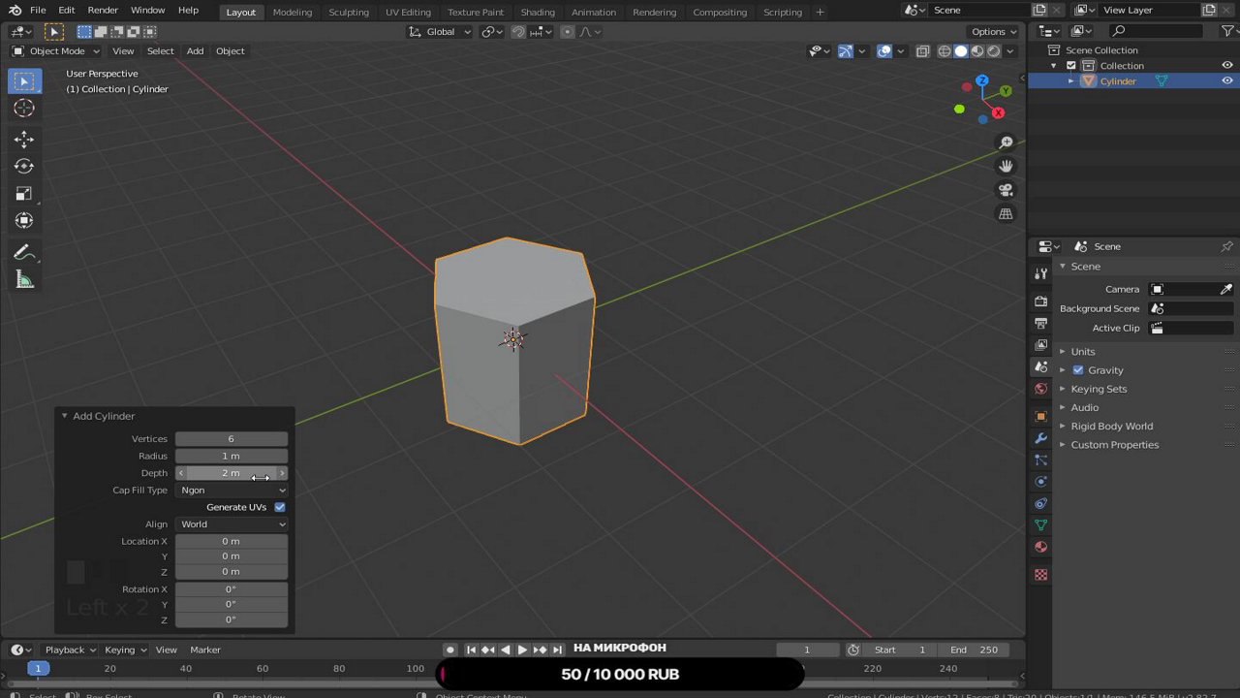This screenshot has width=1240, height=698.
Task: Click the pan view hand icon
Action: coord(1006,166)
